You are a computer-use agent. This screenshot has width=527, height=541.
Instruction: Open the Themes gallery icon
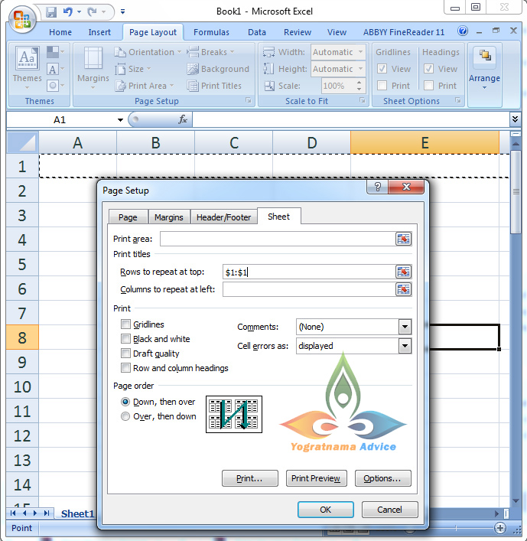pyautogui.click(x=27, y=60)
